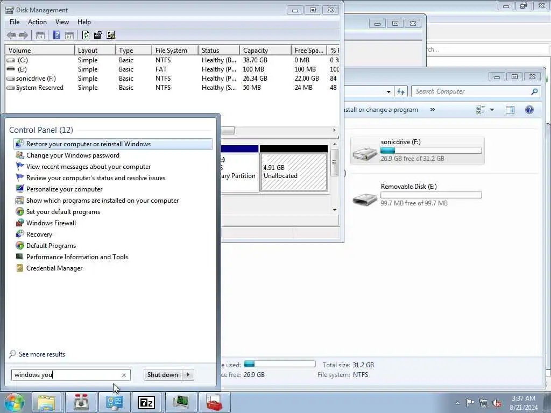
Task: Sort by the Layout column header
Action: point(95,50)
